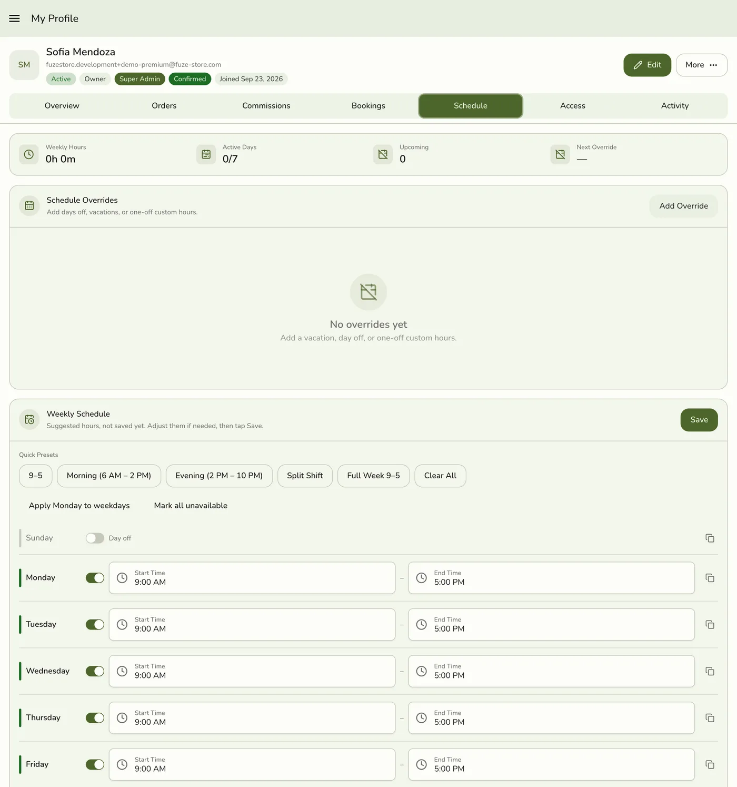Click the Edit profile button

648,65
